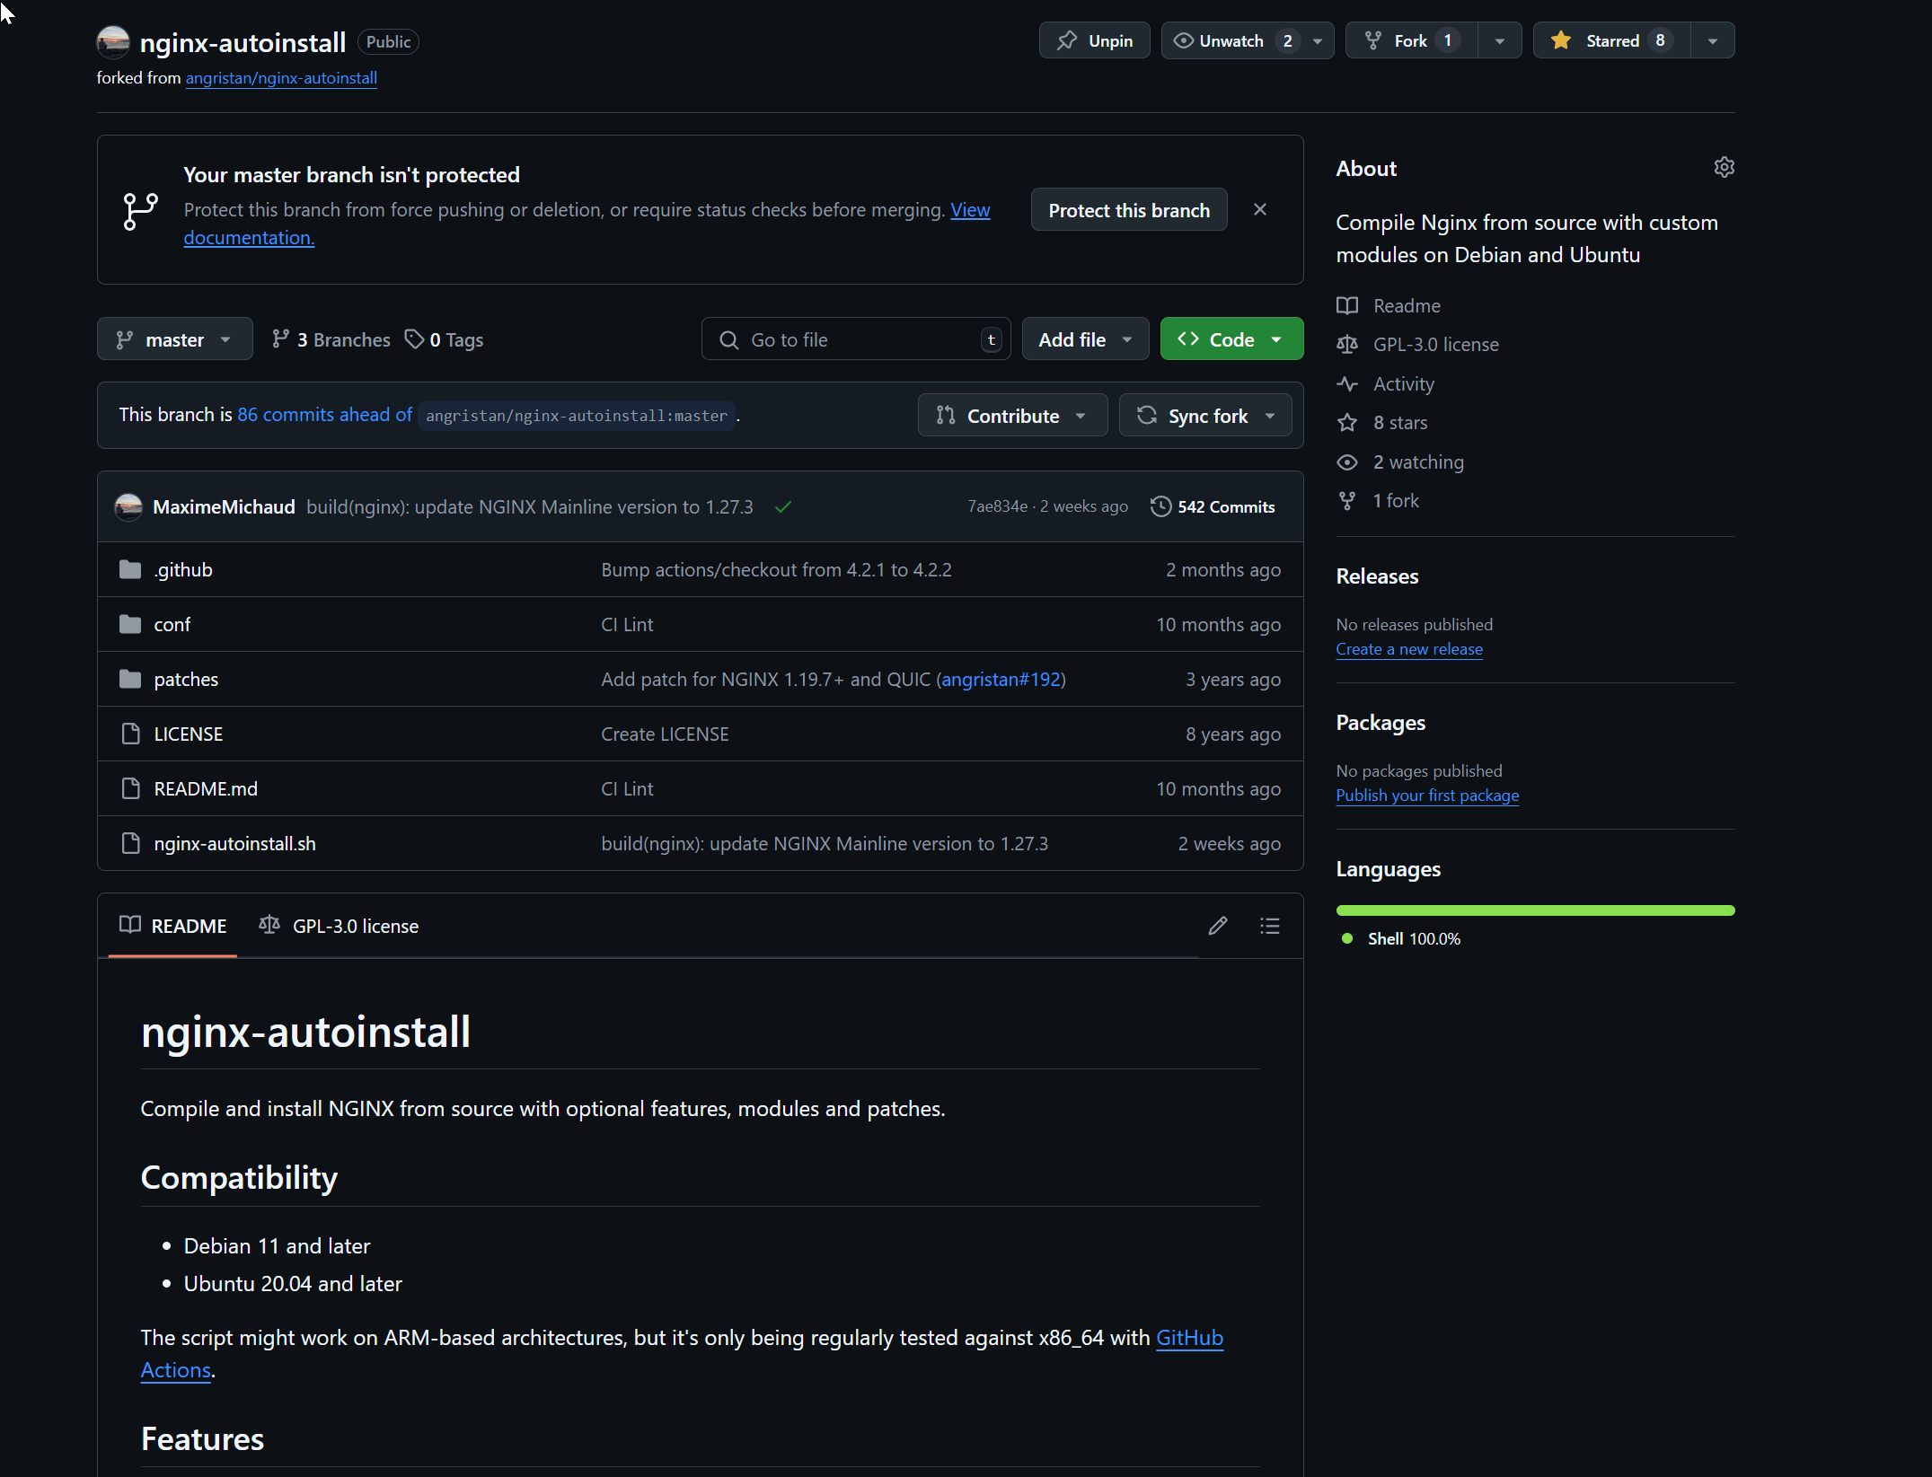
Task: Select the README tab
Action: [173, 926]
